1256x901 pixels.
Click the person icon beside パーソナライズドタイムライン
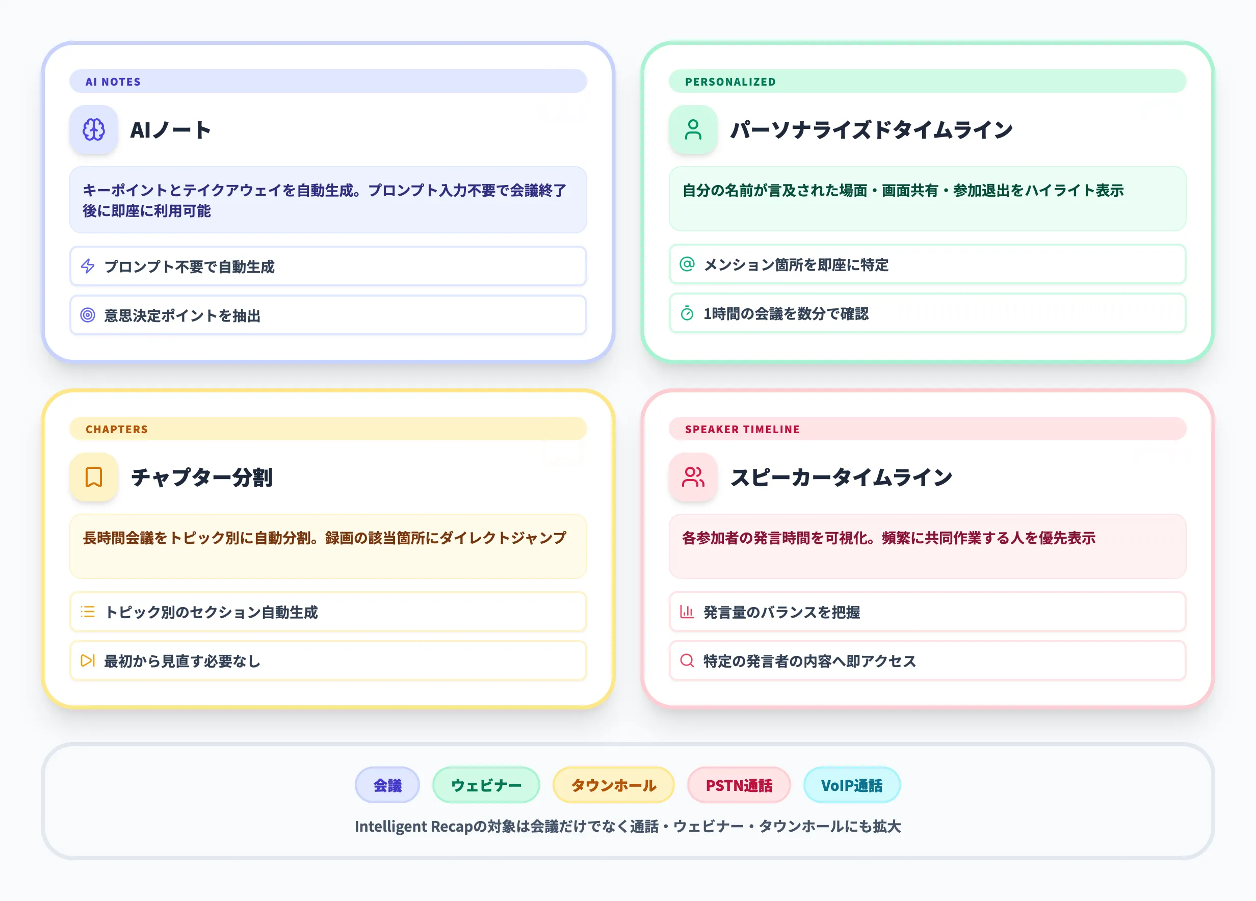(693, 131)
